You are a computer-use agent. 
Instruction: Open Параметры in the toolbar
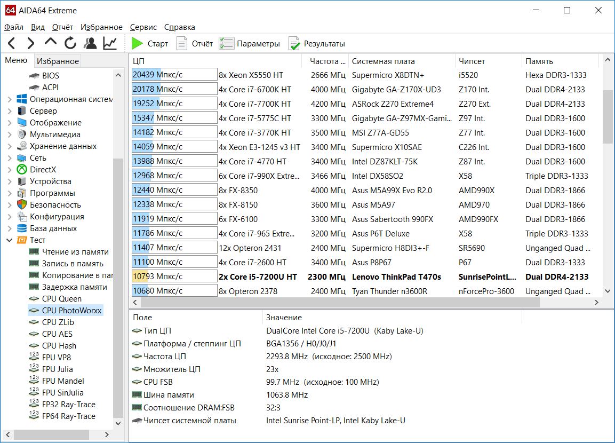[x=250, y=44]
